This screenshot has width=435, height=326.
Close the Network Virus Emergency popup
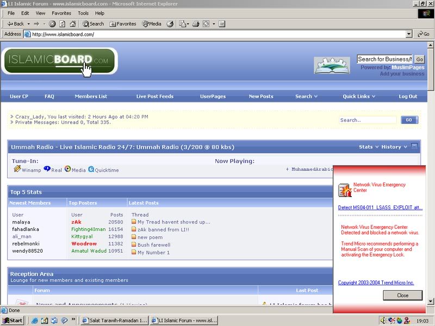(x=402, y=295)
